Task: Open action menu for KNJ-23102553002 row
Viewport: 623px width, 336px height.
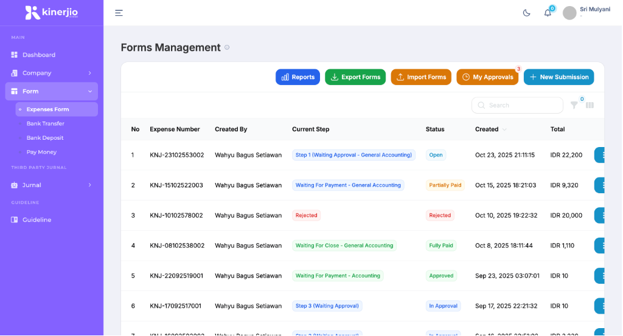Action: click(599, 155)
